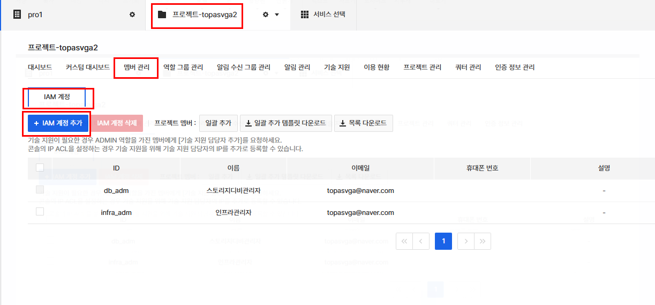Click the db_adm ID cell
This screenshot has height=305, width=655.
(x=116, y=190)
